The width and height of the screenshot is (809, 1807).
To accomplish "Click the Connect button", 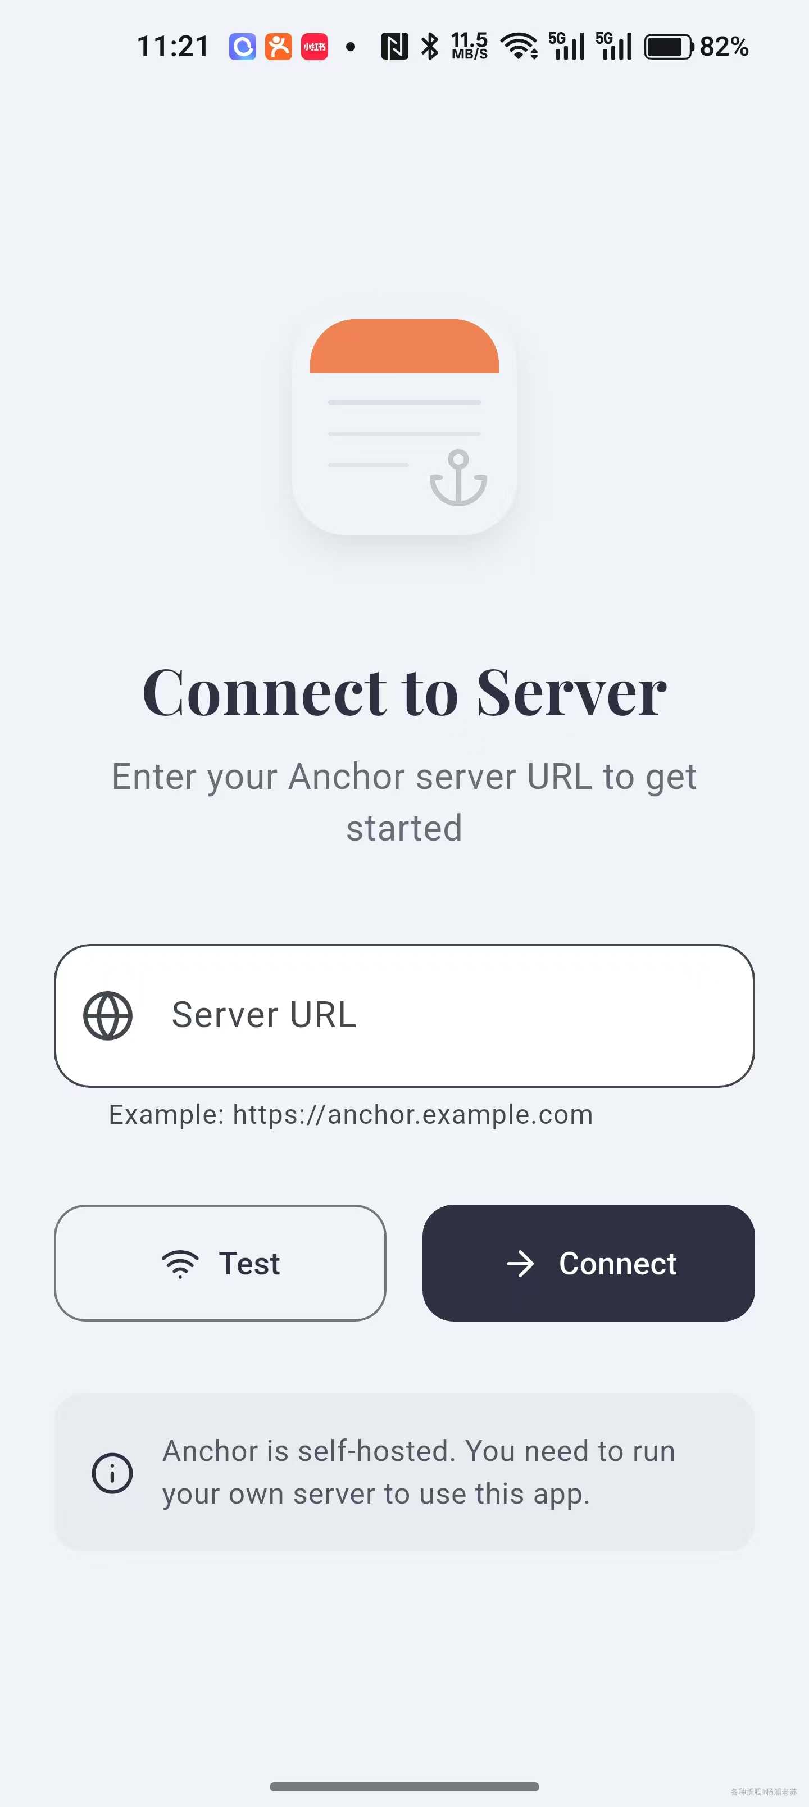I will [588, 1263].
